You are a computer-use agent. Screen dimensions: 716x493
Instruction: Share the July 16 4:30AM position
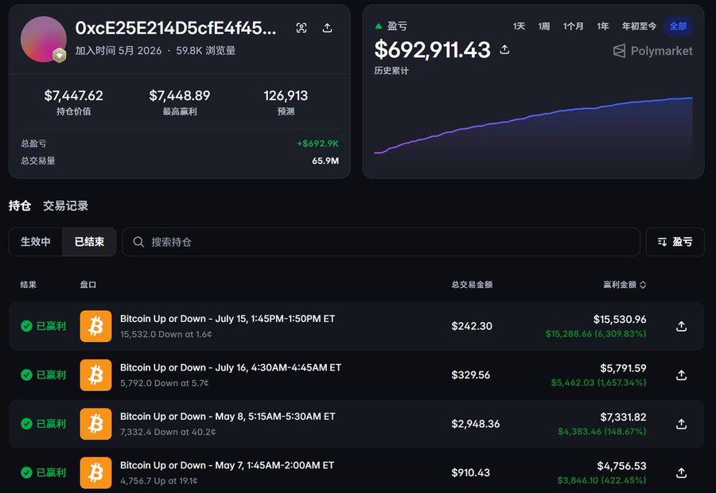click(681, 375)
